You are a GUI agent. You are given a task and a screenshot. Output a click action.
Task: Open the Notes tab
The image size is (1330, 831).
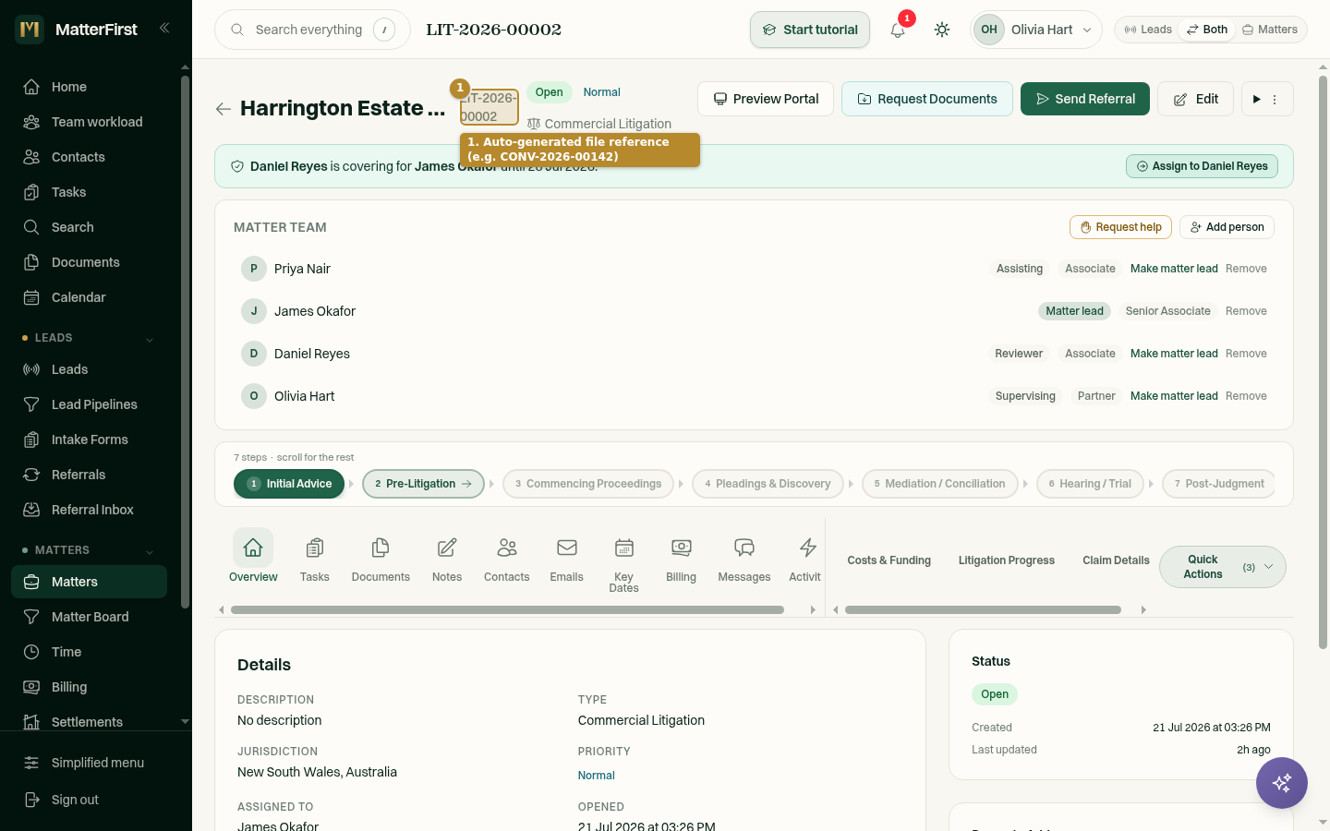click(x=447, y=557)
